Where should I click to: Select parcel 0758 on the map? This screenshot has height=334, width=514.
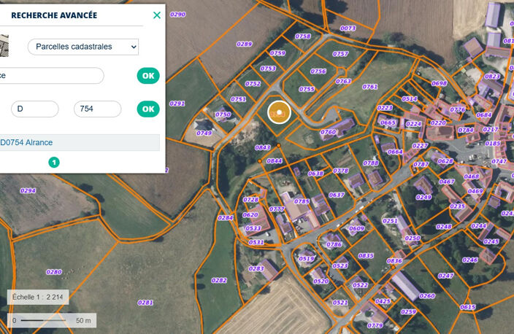pos(303,36)
